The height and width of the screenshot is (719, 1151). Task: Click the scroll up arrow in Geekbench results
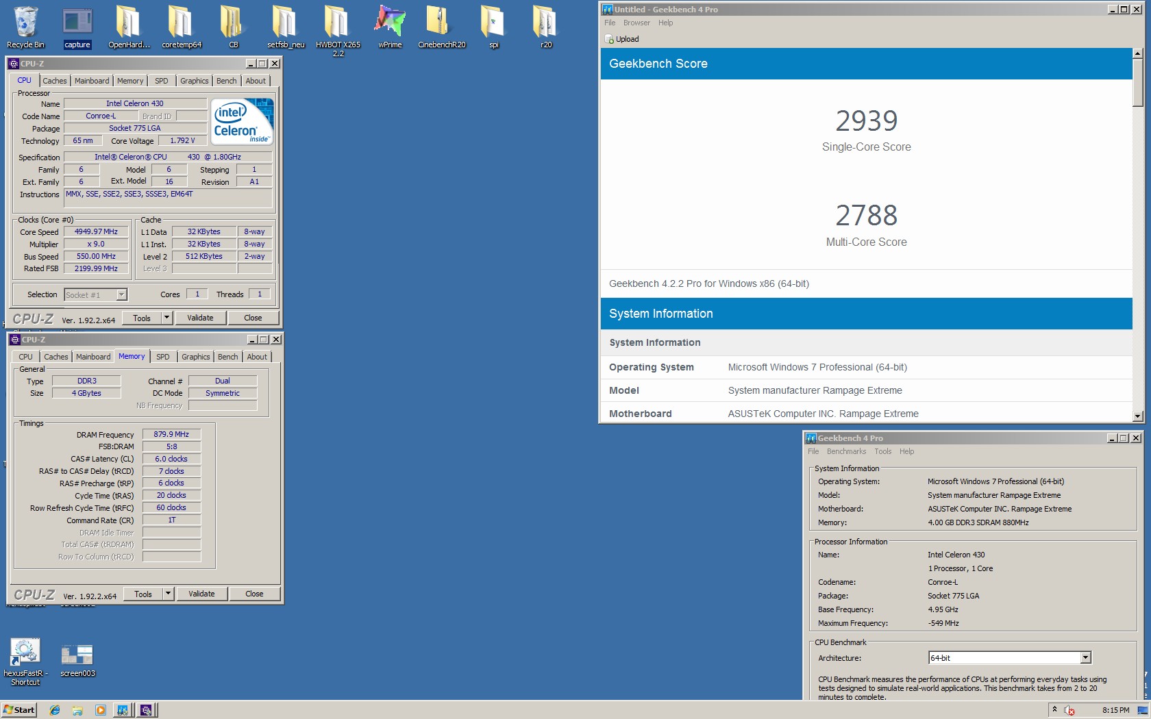tap(1138, 53)
